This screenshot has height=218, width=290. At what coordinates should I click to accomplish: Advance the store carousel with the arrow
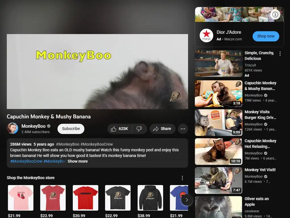(x=187, y=200)
